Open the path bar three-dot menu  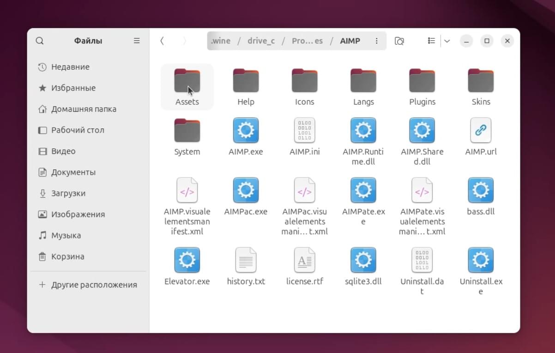pyautogui.click(x=377, y=41)
